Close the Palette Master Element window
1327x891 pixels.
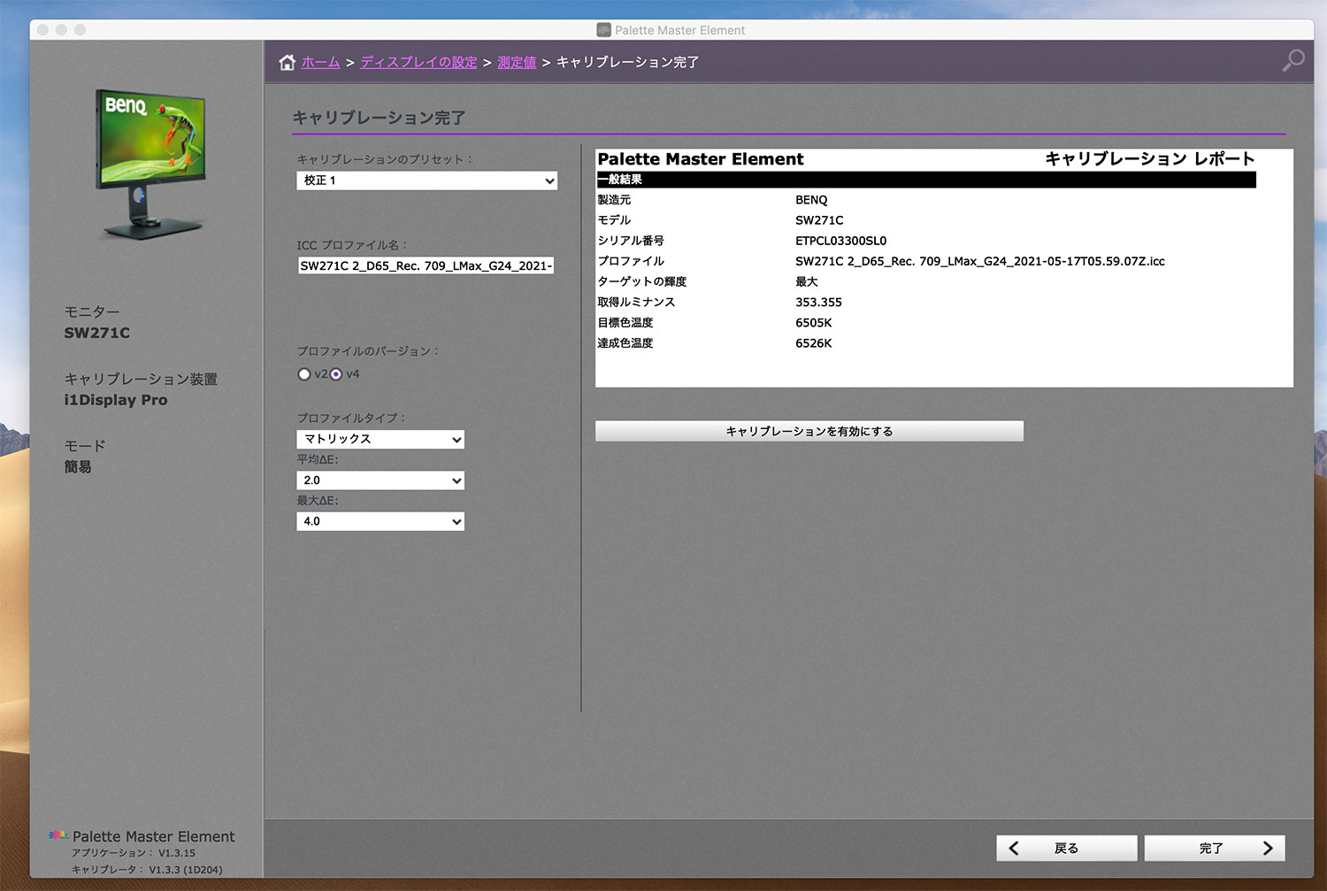tap(42, 30)
